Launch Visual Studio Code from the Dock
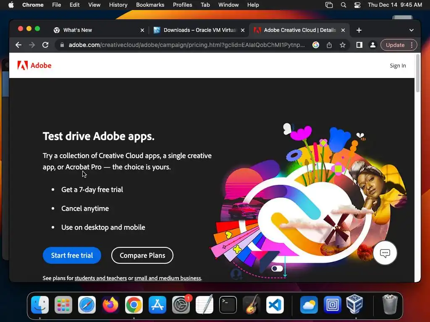Screen dimensions: 430x322 (x=275, y=305)
